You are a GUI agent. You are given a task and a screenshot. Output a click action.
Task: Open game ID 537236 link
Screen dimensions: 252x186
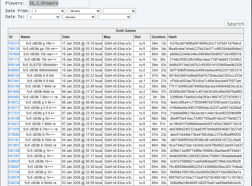(x=14, y=172)
